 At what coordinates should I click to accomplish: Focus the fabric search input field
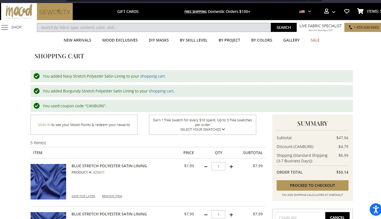click(x=154, y=28)
